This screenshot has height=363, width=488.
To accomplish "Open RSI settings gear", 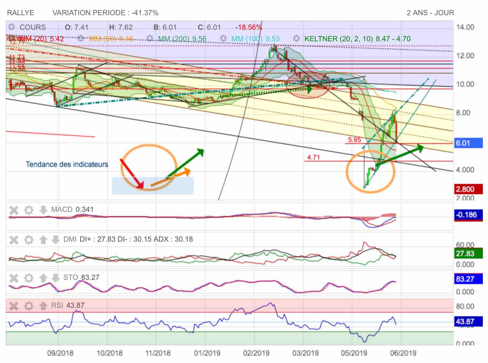I will tap(29, 306).
